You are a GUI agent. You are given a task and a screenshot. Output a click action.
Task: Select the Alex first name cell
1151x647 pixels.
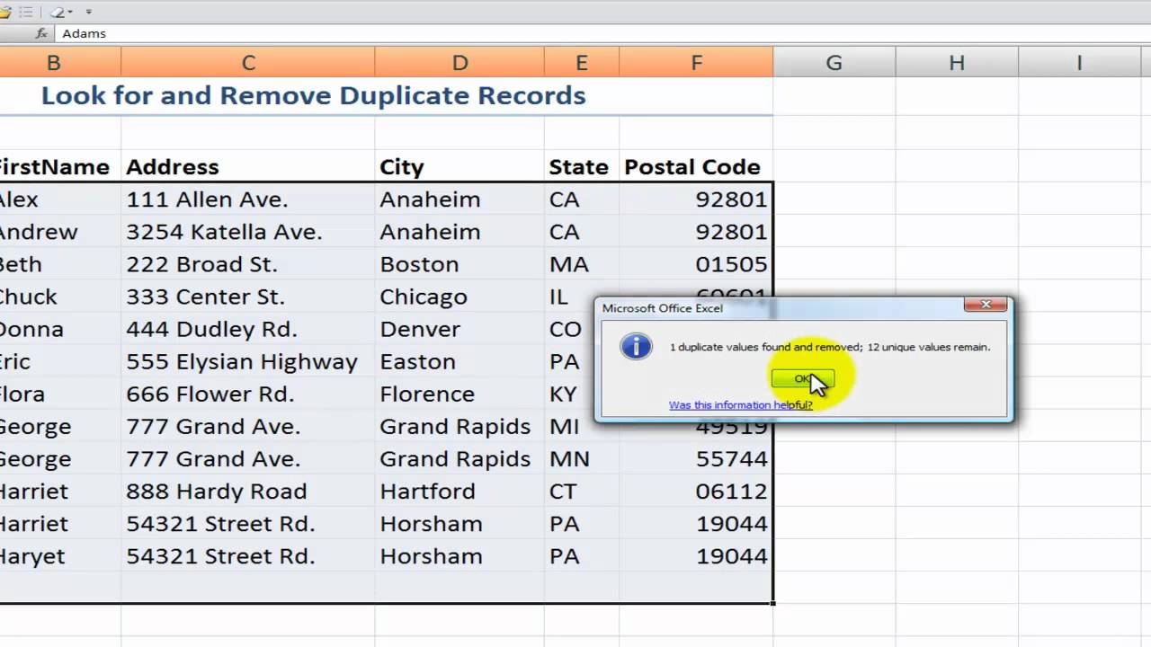pyautogui.click(x=60, y=199)
